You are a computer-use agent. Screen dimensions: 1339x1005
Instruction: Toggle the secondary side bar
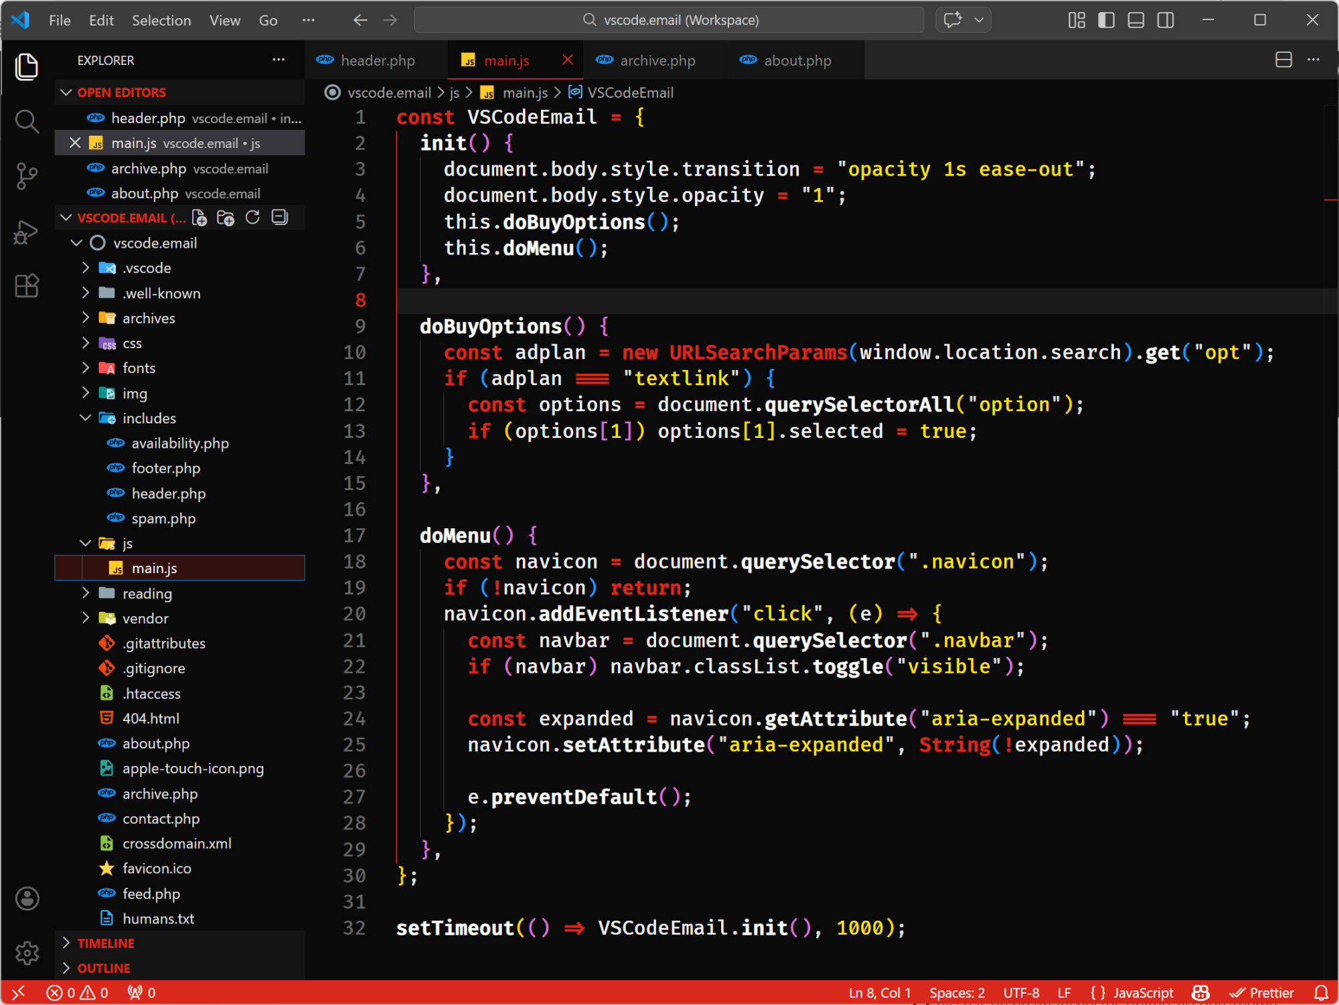[1165, 20]
